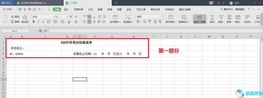Viewport: 263px width, 98px height.
Task: Click the Save icon in quick access toolbar
Action: (20, 9)
